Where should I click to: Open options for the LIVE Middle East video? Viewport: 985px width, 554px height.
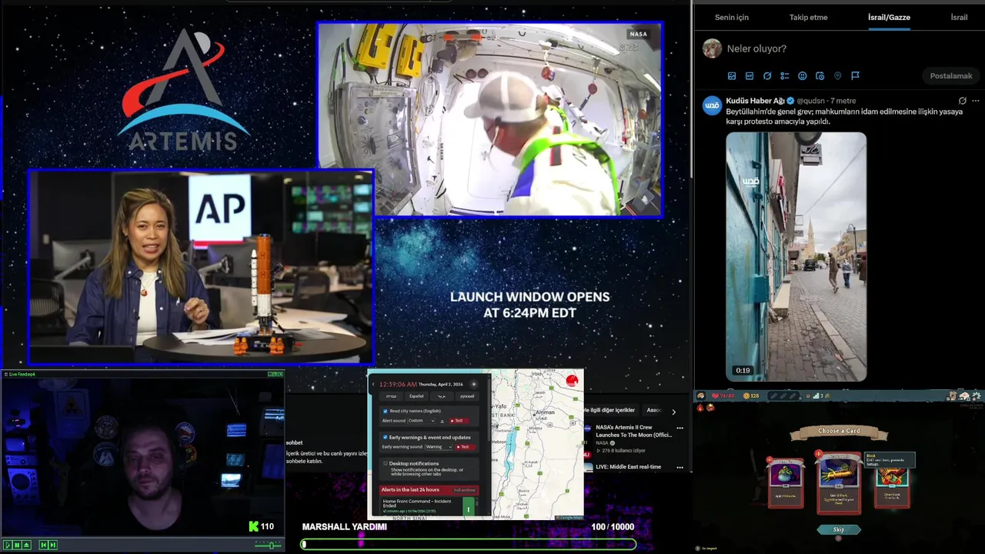(x=679, y=467)
